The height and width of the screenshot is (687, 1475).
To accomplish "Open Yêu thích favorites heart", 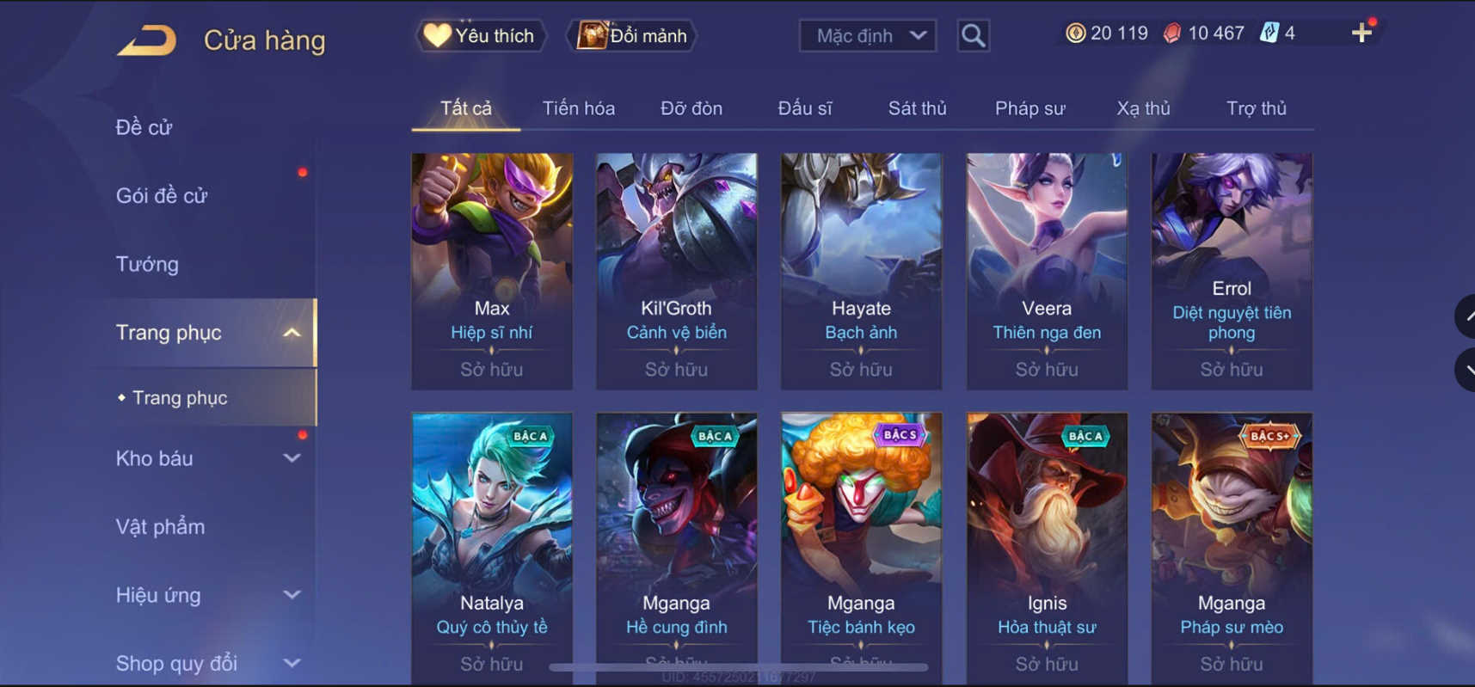I will pyautogui.click(x=481, y=36).
